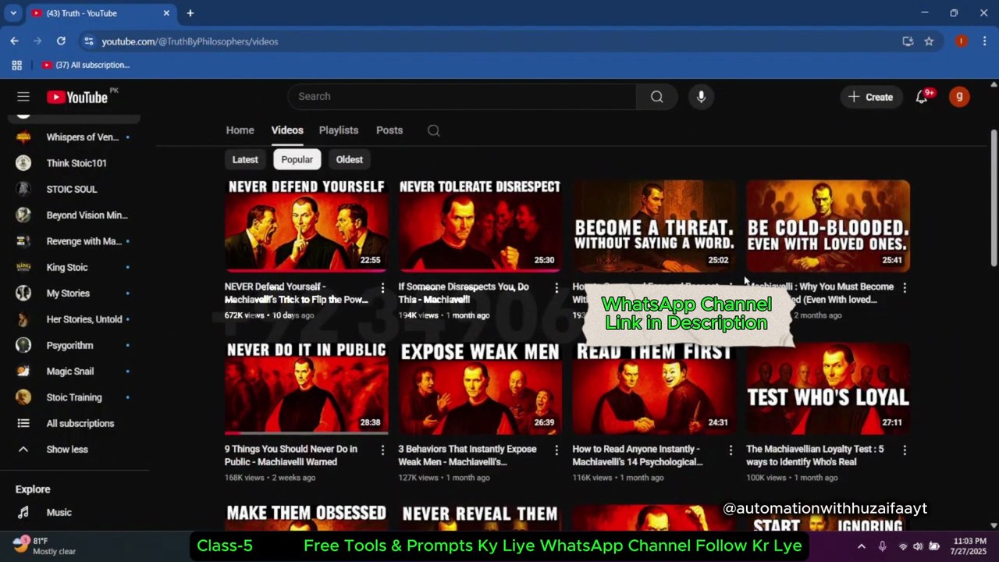Open the account avatar menu

click(x=959, y=97)
